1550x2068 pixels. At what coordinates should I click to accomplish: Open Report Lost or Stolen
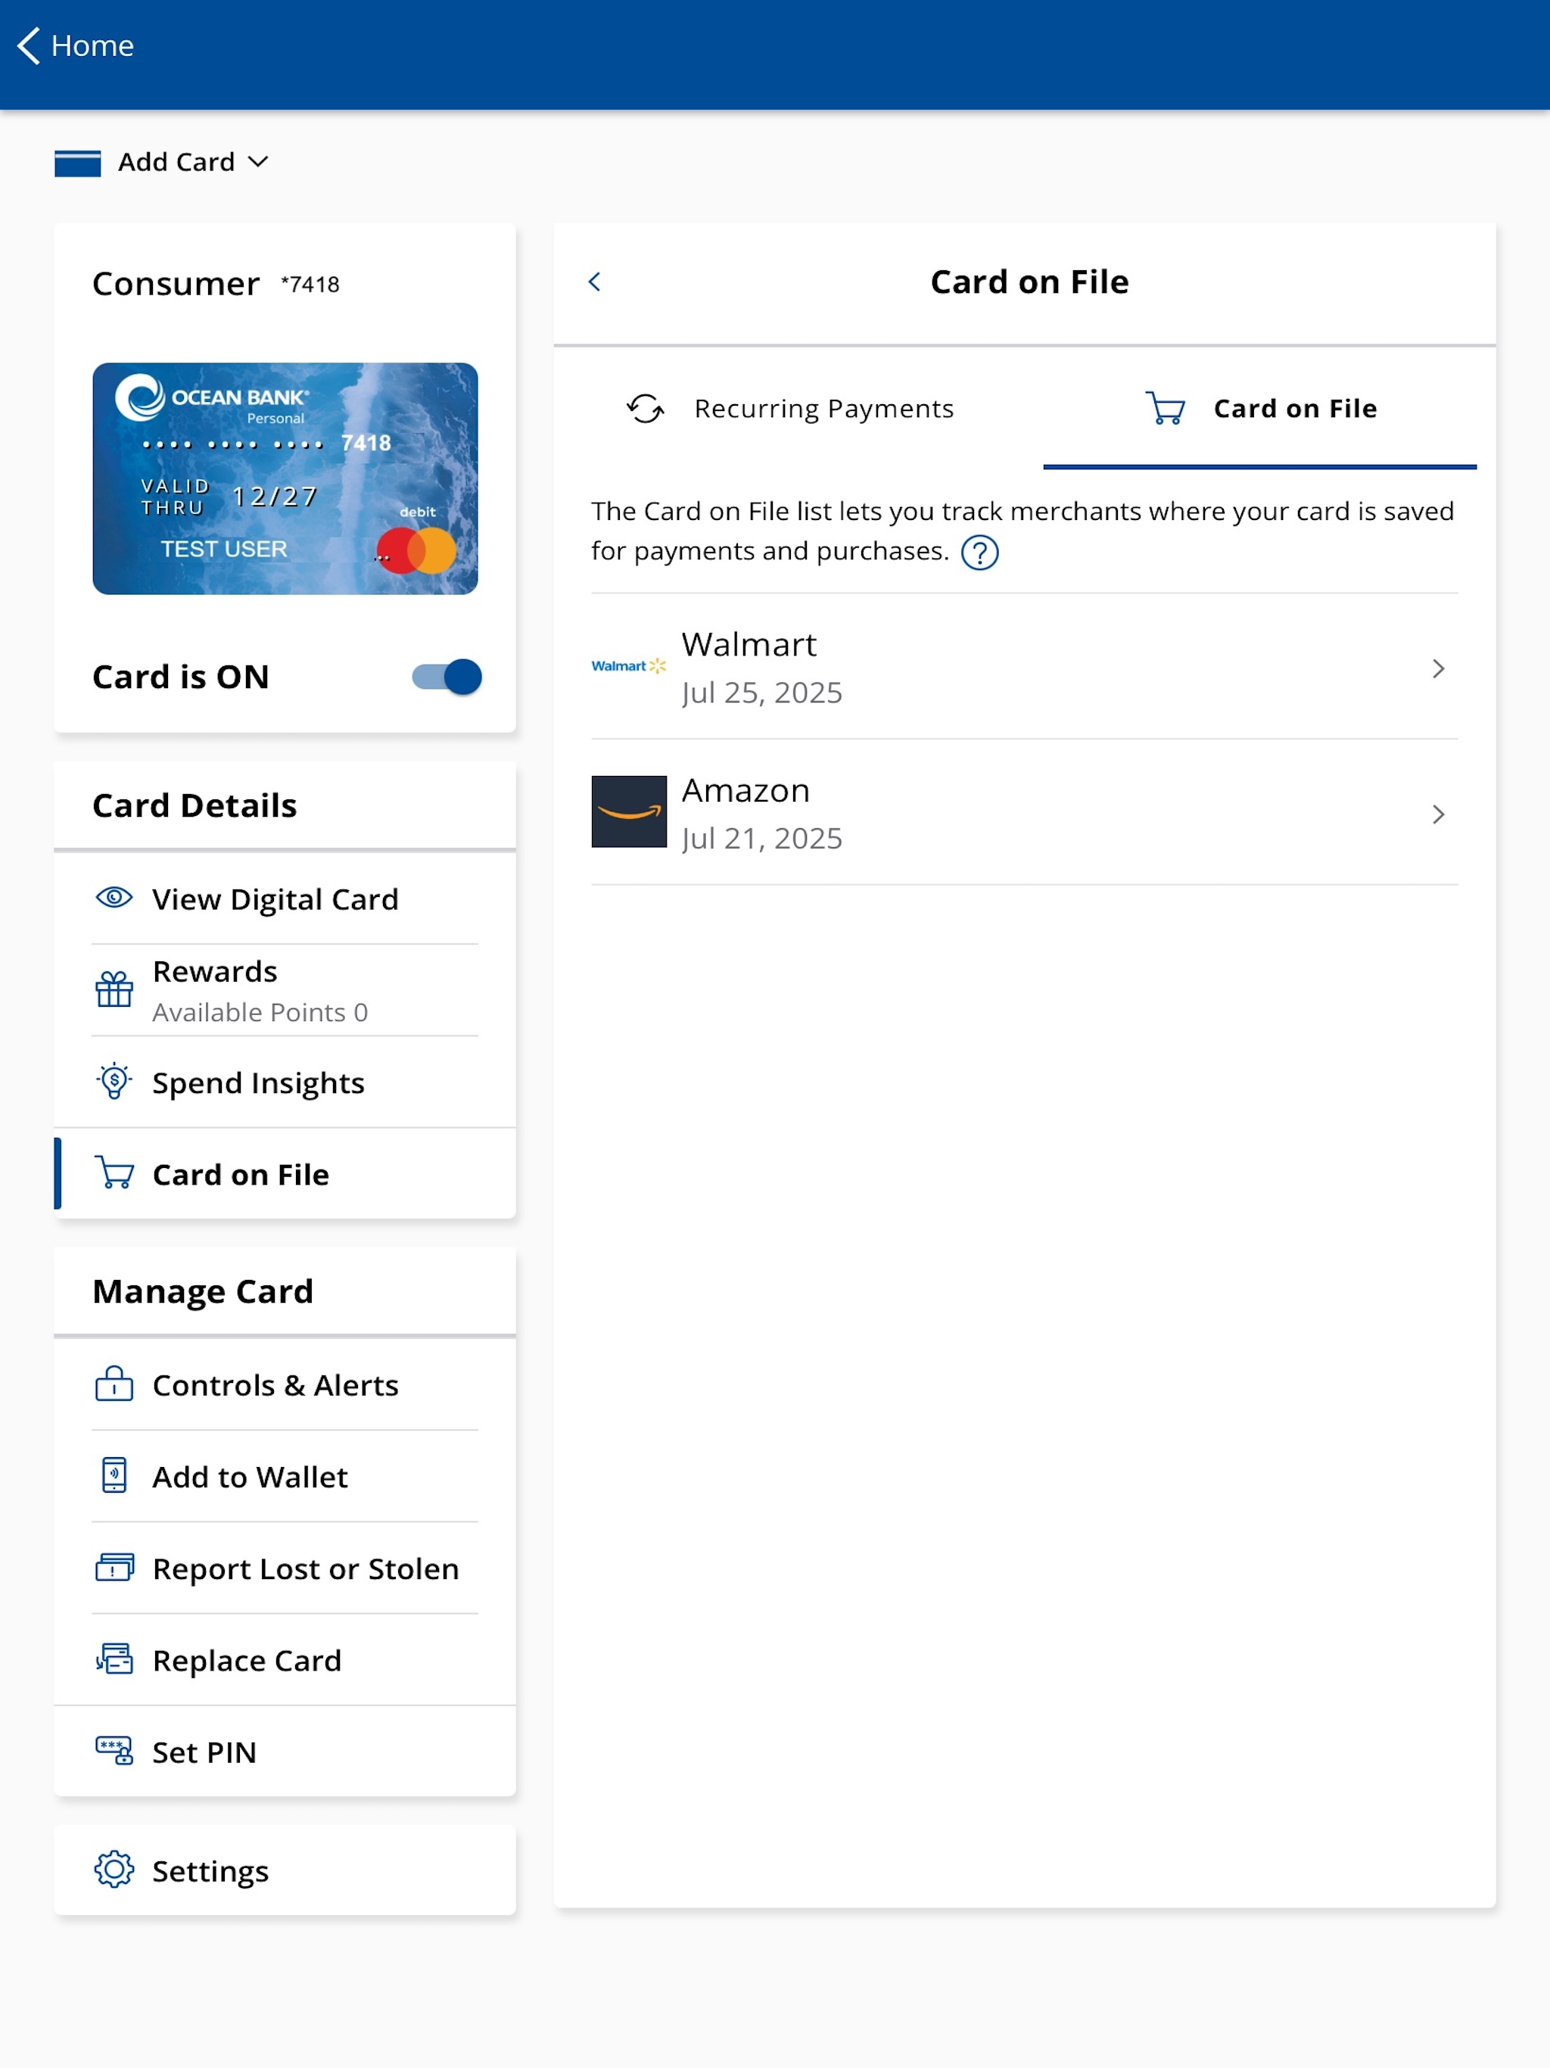(285, 1568)
